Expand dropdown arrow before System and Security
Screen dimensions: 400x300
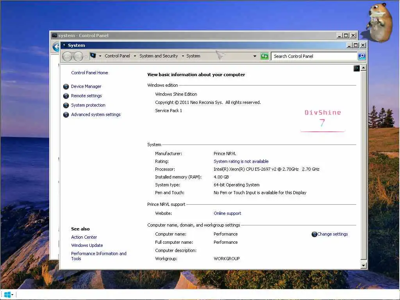(x=135, y=56)
